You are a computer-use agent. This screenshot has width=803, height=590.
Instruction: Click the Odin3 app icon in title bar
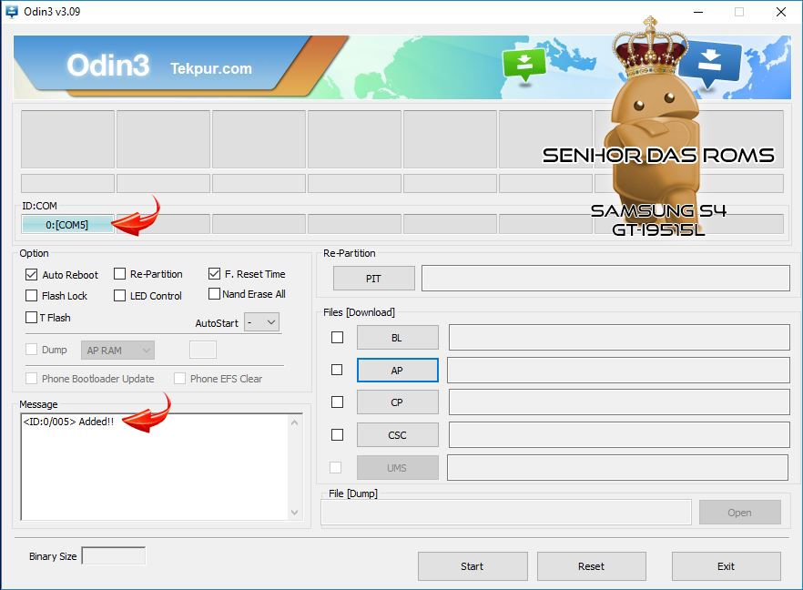click(x=12, y=12)
